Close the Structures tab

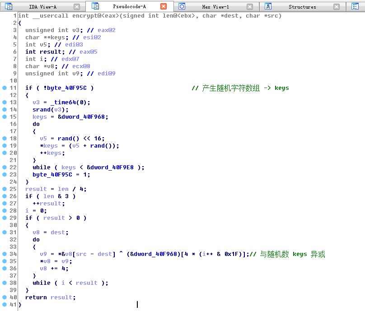(x=337, y=7)
